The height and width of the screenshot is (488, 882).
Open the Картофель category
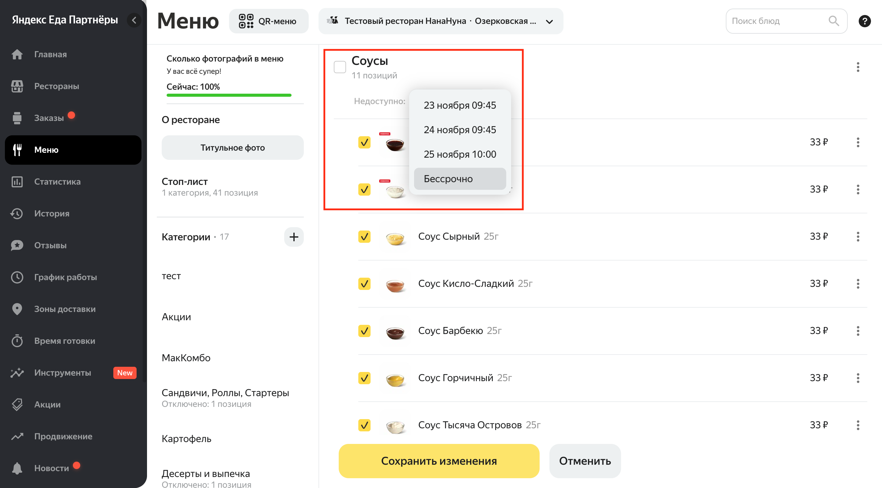(x=186, y=439)
